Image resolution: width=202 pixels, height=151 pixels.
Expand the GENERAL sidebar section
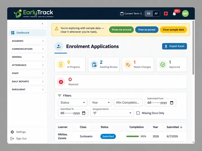28,57
